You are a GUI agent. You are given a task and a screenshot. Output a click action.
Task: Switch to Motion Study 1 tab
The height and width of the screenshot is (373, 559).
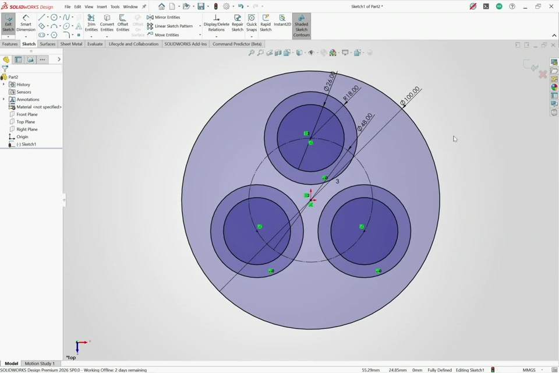40,363
